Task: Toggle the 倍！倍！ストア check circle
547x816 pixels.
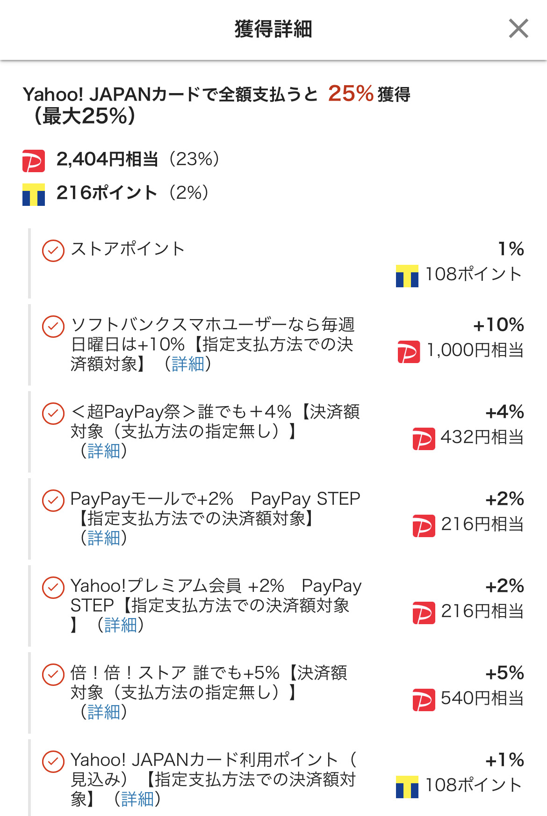Action: (53, 674)
